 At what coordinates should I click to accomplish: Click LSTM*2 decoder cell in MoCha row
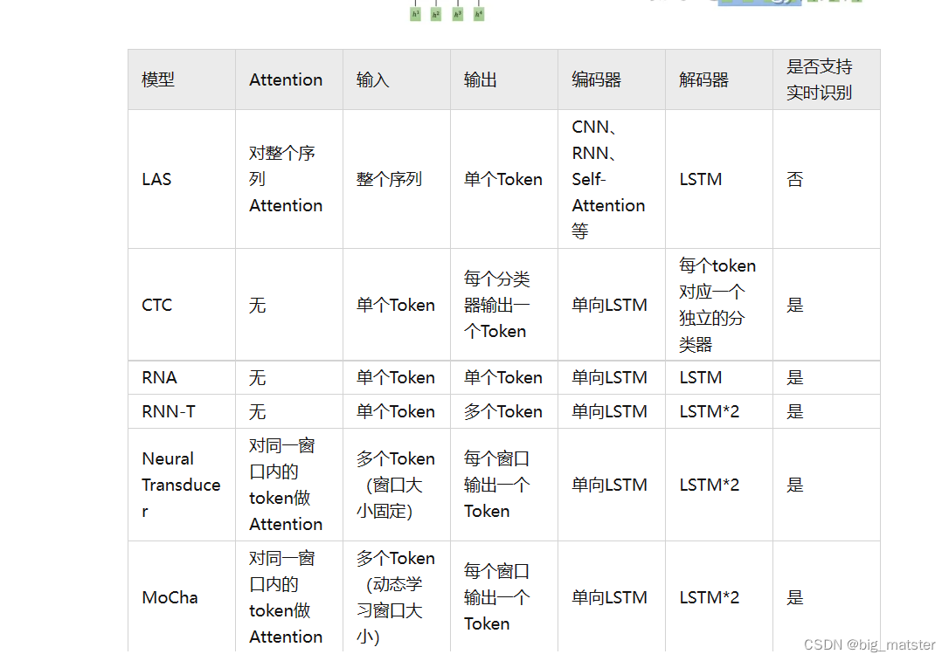click(x=719, y=597)
